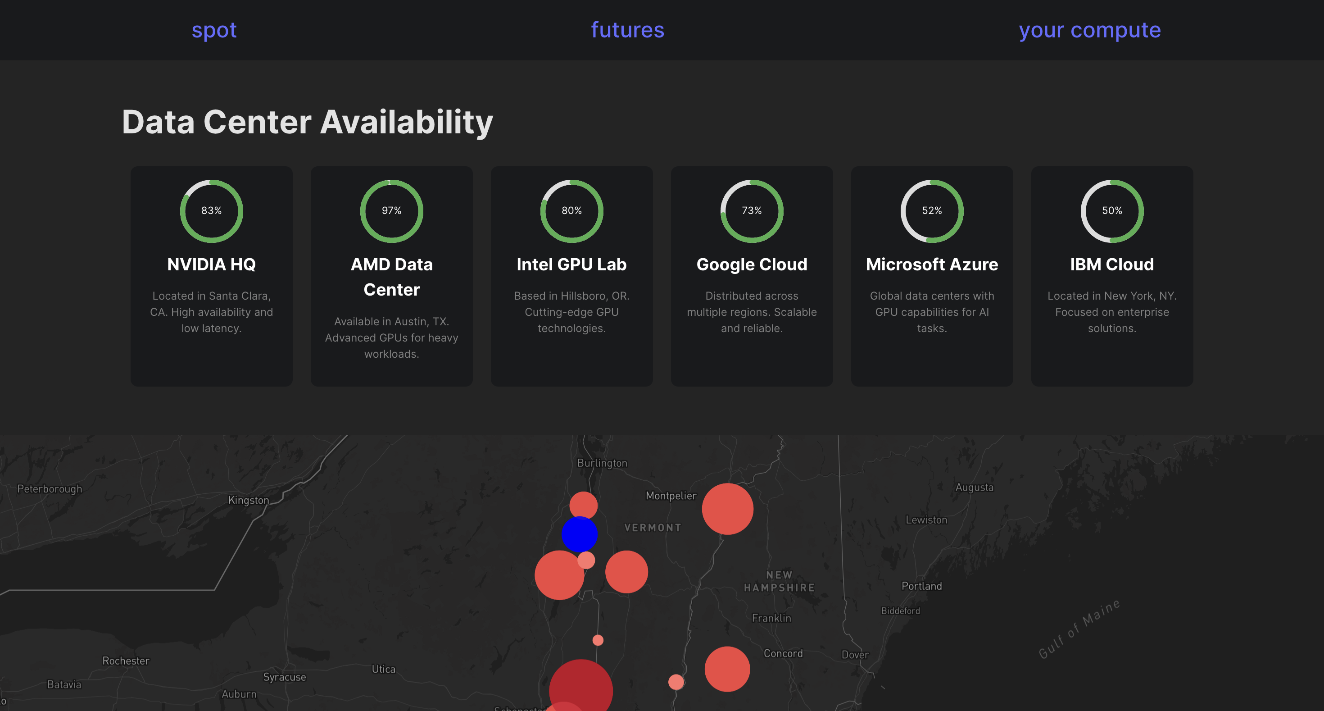This screenshot has height=711, width=1324.
Task: Open the spot tab
Action: click(x=214, y=30)
